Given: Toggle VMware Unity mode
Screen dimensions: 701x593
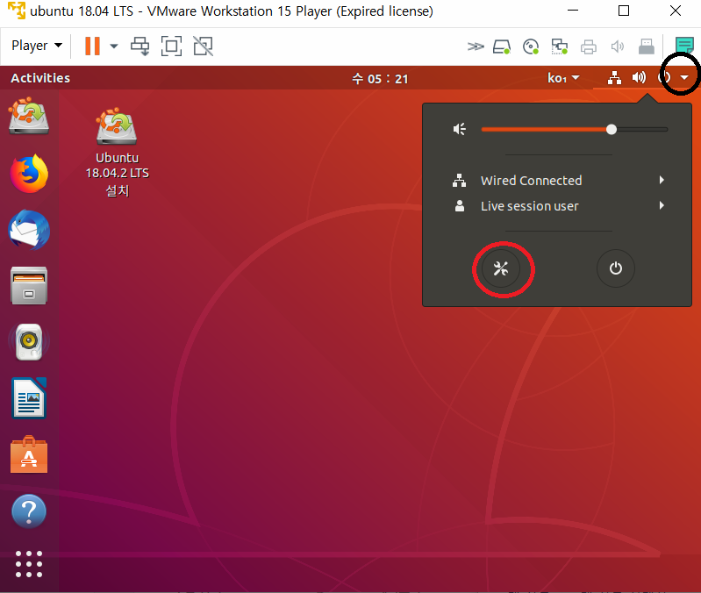Looking at the screenshot, I should [203, 46].
